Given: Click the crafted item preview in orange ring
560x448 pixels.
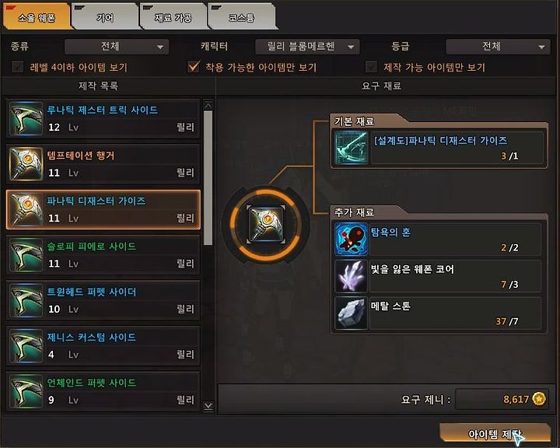Looking at the screenshot, I should (x=266, y=224).
